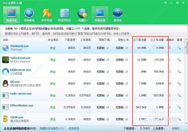Click connection count 5 for TheWorld.exe
This screenshot has height=132, width=188.
170,48
